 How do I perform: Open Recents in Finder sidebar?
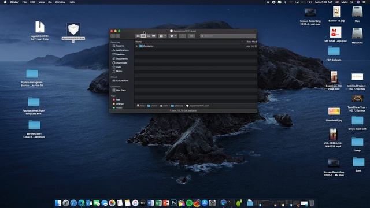pyautogui.click(x=120, y=46)
